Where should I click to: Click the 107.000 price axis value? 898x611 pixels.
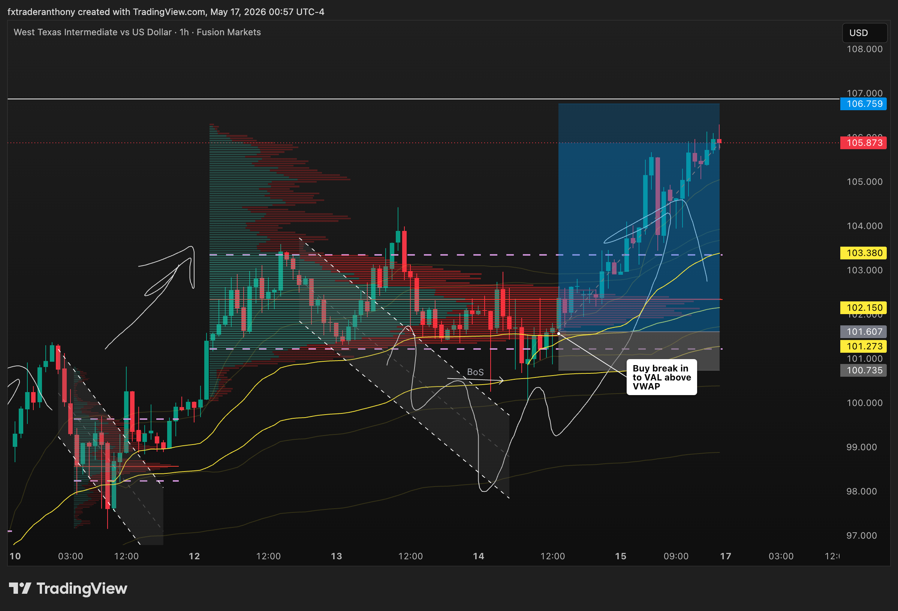(864, 93)
